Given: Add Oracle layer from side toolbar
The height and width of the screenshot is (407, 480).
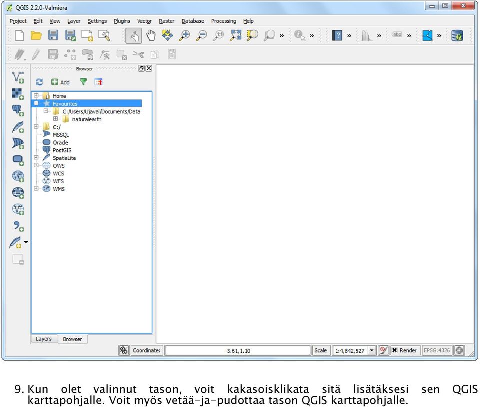Looking at the screenshot, I should click(18, 160).
